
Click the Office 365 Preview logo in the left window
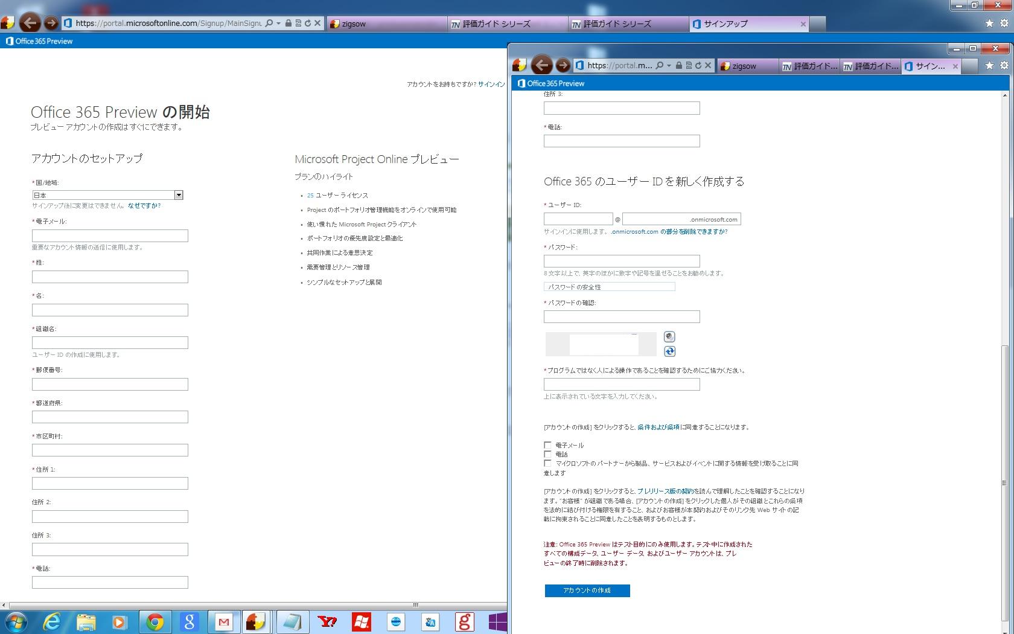coord(39,41)
